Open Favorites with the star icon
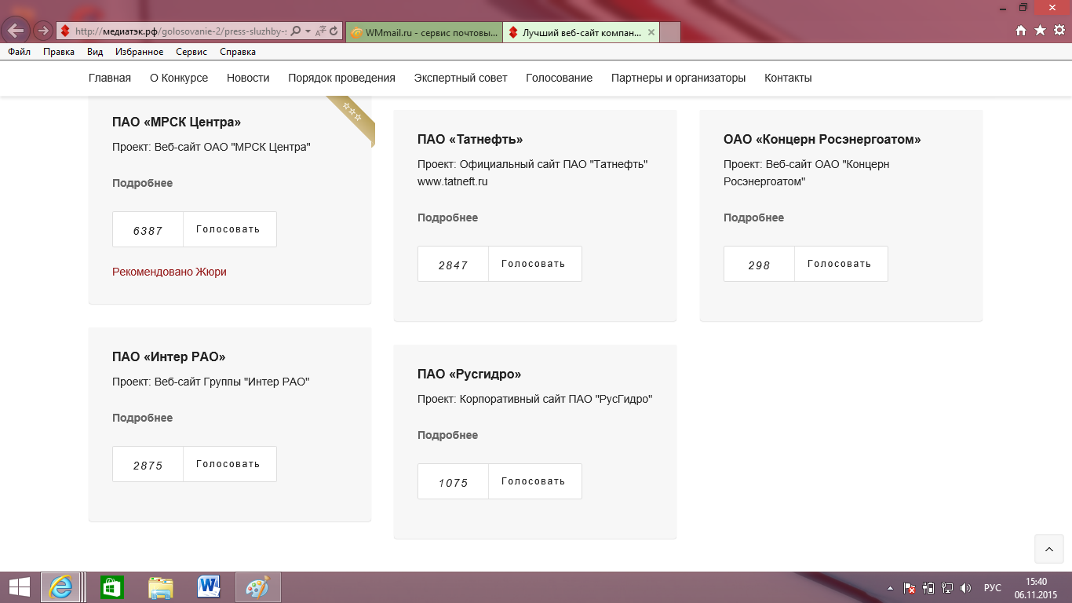The width and height of the screenshot is (1072, 603). click(1040, 30)
